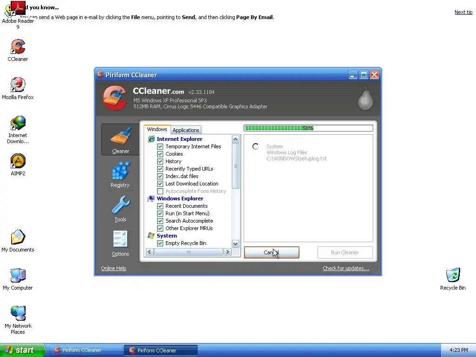Click the Windows Log Files status text
The width and height of the screenshot is (476, 357).
pos(286,152)
